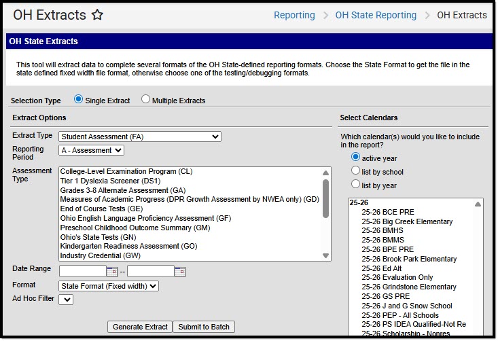Select Industry Credential (GW)
Screen dimensions: 498x341
(101, 255)
